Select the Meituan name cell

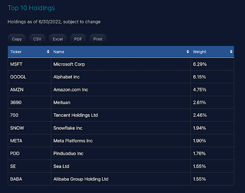pyautogui.click(x=121, y=102)
